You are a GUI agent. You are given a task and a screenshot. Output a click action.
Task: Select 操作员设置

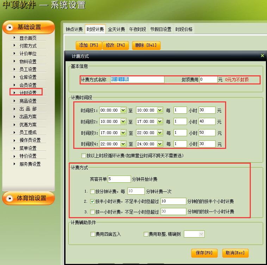coord(30,140)
